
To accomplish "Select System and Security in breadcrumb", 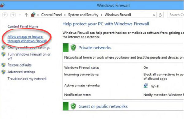I will [83, 15].
